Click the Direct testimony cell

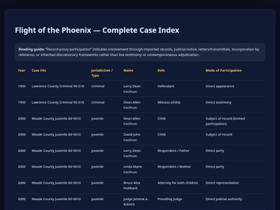click(x=218, y=102)
